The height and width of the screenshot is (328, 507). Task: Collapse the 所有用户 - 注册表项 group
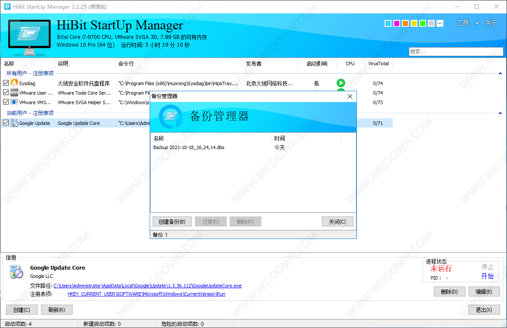click(x=500, y=73)
